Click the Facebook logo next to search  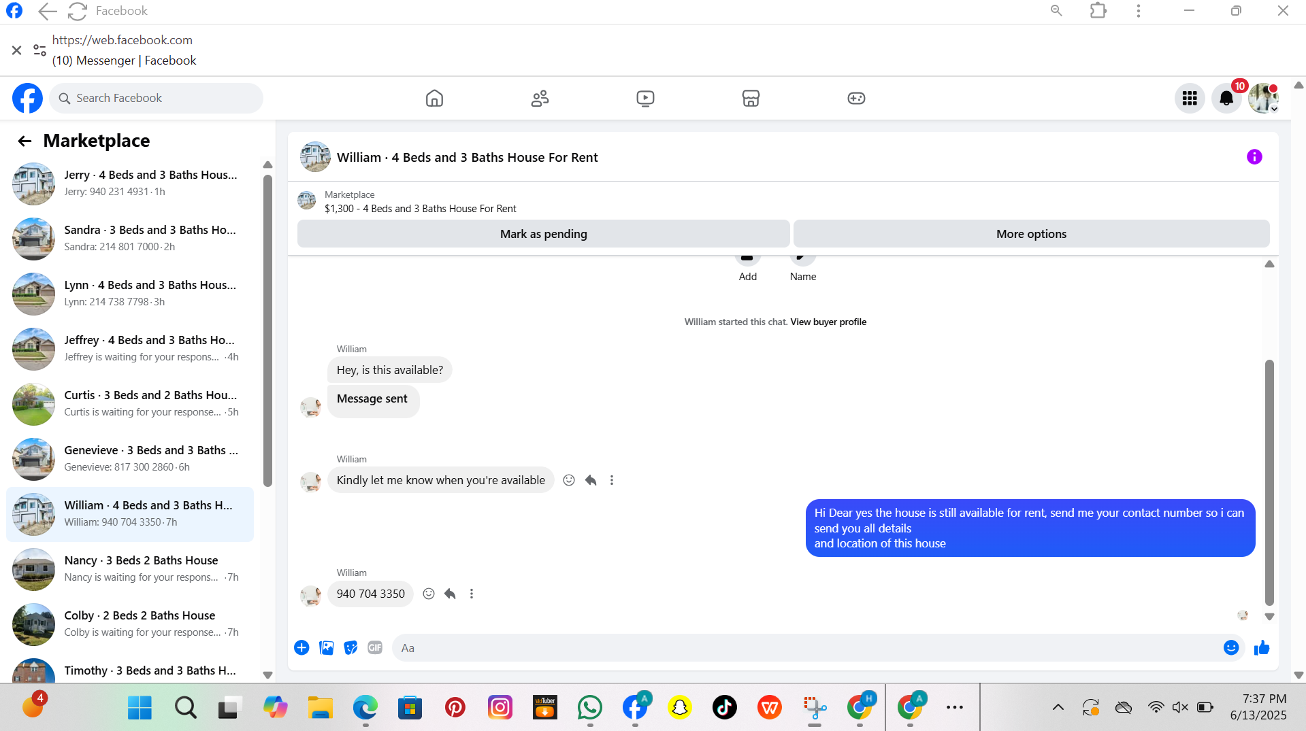[27, 99]
